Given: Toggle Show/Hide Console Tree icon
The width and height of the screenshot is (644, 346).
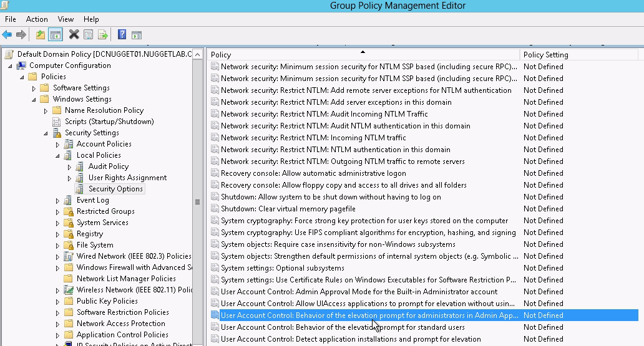Looking at the screenshot, I should point(55,35).
